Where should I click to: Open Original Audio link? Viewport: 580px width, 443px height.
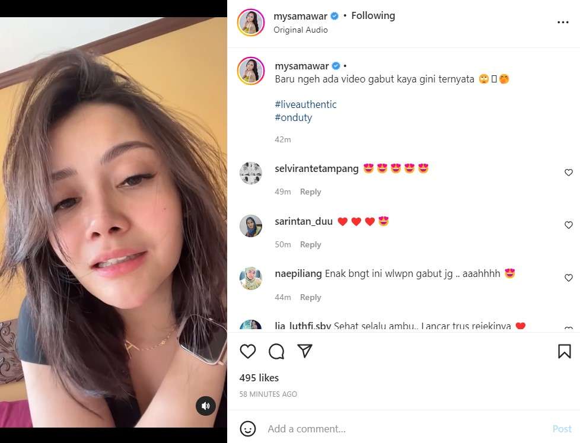[x=300, y=30]
